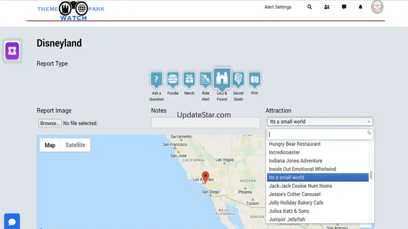Switch map to Map view
Viewport: 408px width, 229px height.
tap(50, 145)
